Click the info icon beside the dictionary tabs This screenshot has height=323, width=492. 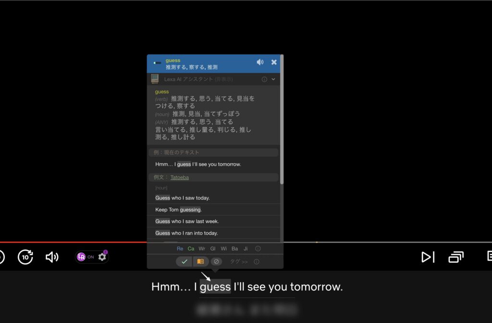(258, 248)
